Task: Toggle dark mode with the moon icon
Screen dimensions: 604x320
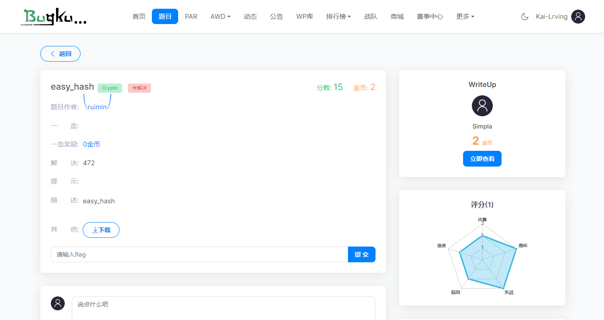Action: coord(524,16)
